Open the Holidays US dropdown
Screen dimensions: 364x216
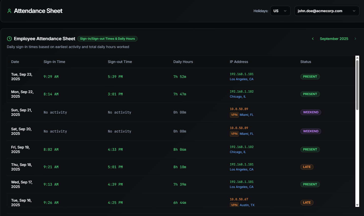coord(280,11)
